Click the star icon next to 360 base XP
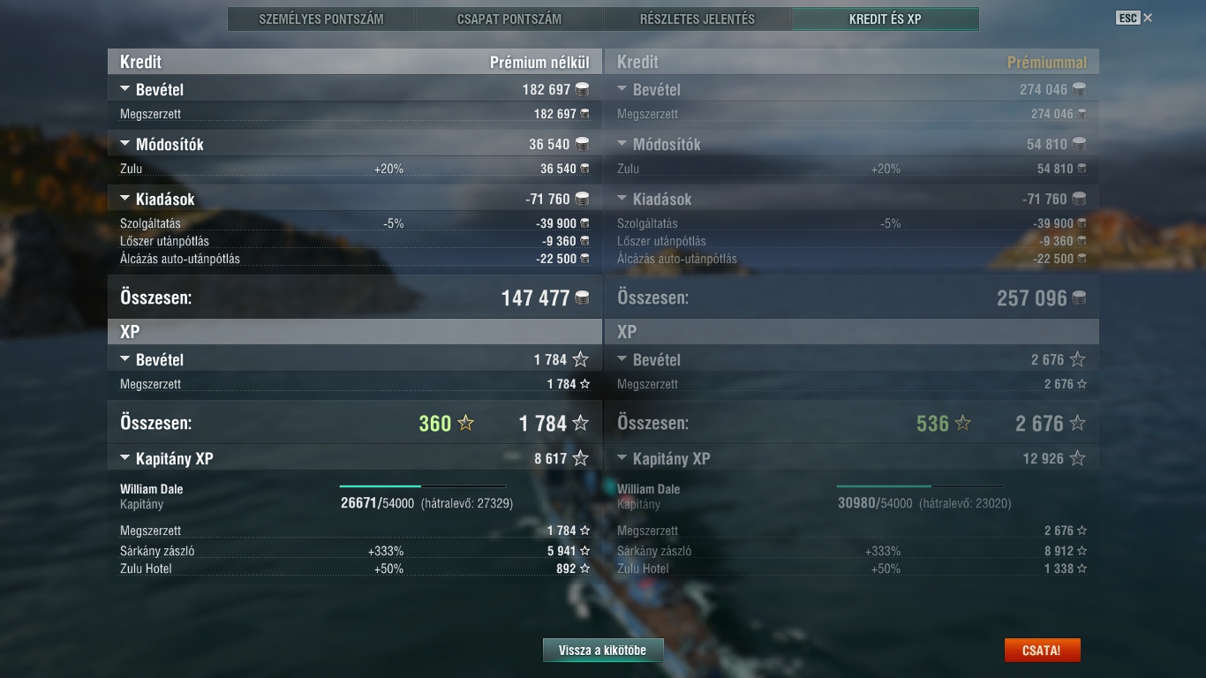Image resolution: width=1206 pixels, height=678 pixels. coord(466,423)
